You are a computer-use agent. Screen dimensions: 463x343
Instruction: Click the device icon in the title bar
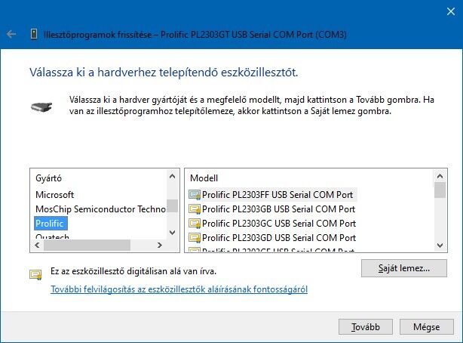point(34,34)
